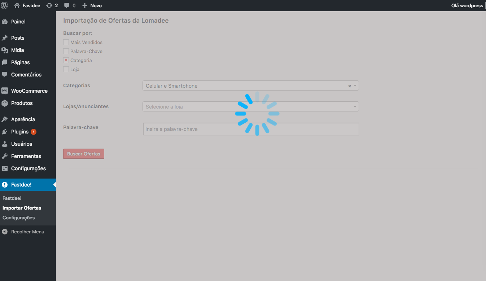The width and height of the screenshot is (486, 281).
Task: Click the Plugins plug icon
Action: 5,132
